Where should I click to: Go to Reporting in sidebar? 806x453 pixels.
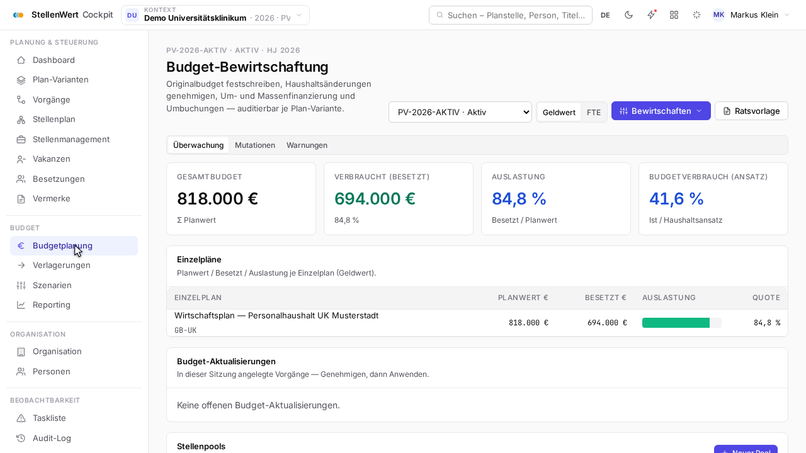pos(74,305)
